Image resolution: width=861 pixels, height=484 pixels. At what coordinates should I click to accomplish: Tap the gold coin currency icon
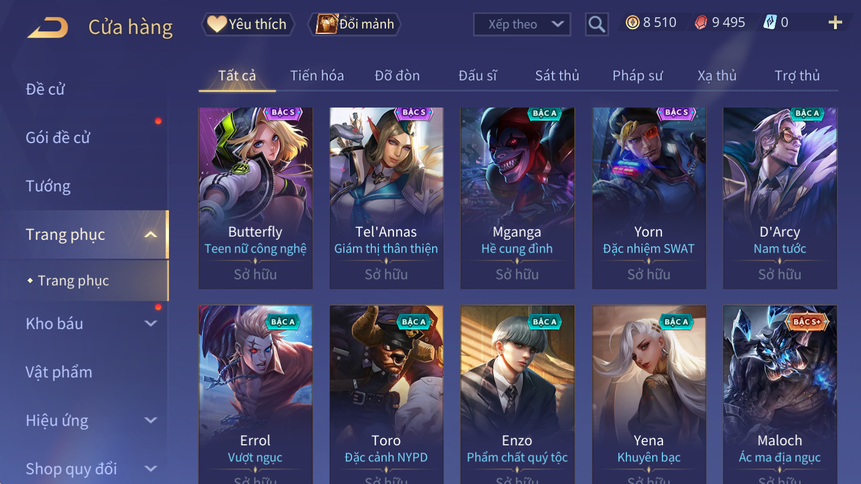(x=633, y=22)
